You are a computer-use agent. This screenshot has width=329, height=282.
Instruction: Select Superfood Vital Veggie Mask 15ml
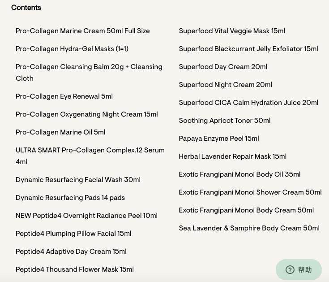232,31
